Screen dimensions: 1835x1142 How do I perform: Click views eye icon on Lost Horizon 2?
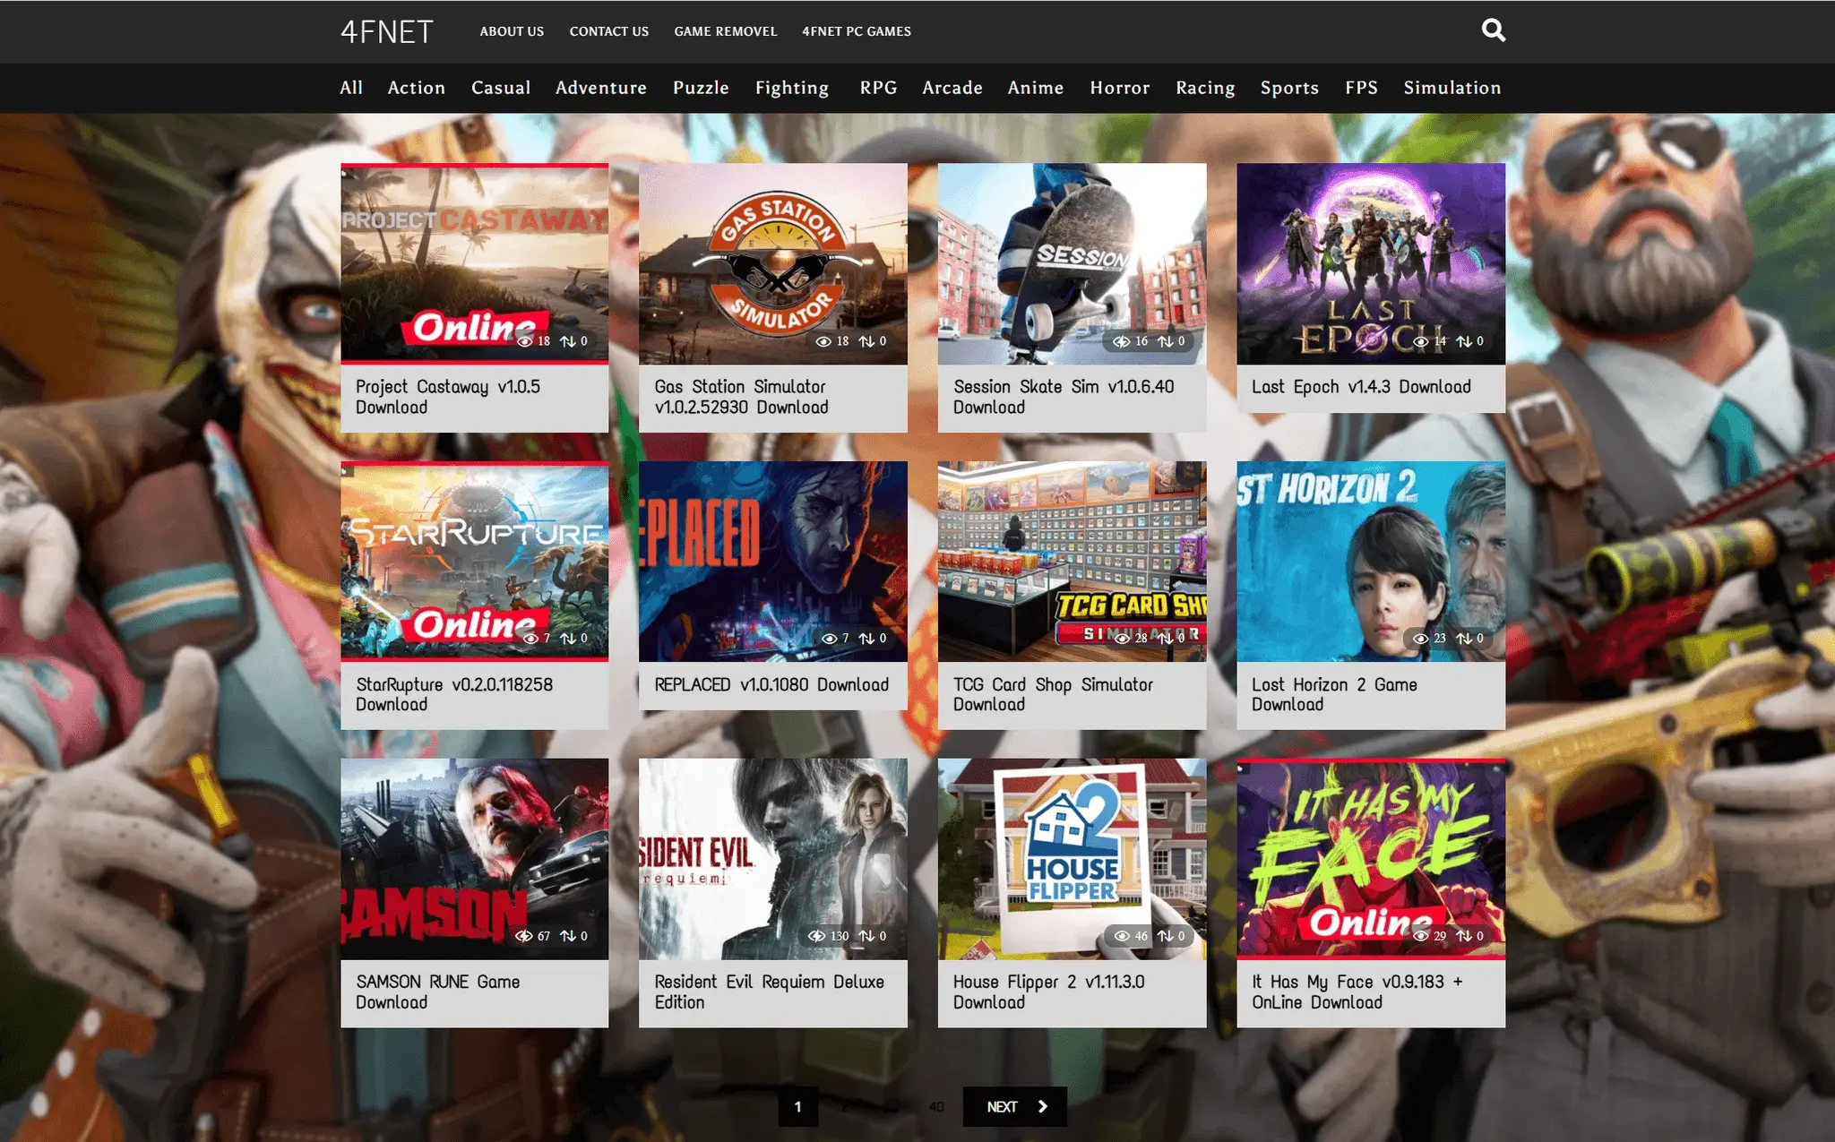click(1420, 639)
